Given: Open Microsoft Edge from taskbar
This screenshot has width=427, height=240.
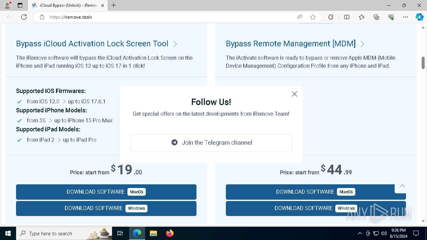Looking at the screenshot, I should coord(137,233).
